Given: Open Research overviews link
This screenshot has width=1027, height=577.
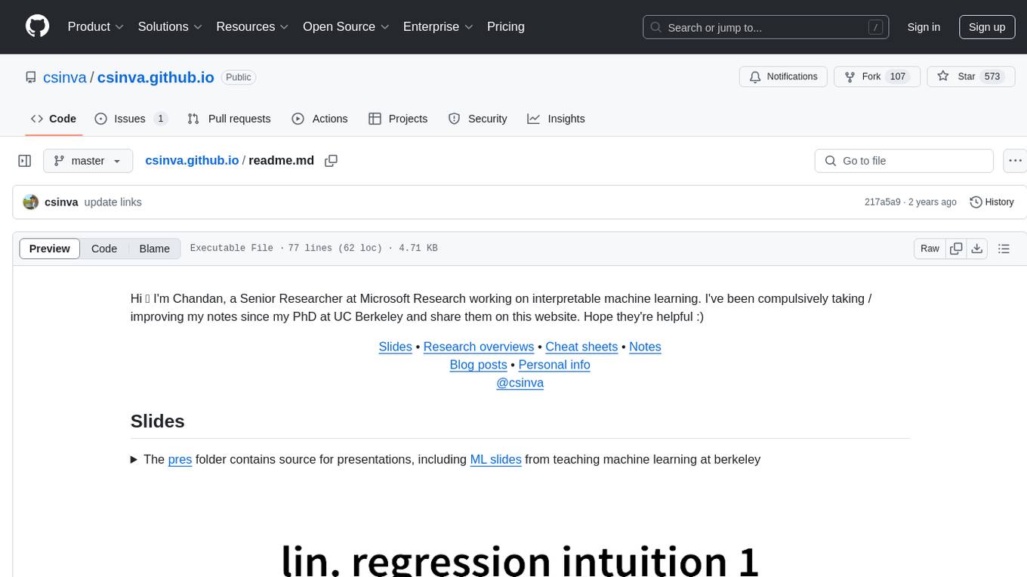Looking at the screenshot, I should click(479, 347).
